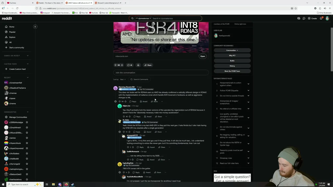
Task: Open r/LivestreamFail from Recent
Action: (x=16, y=83)
